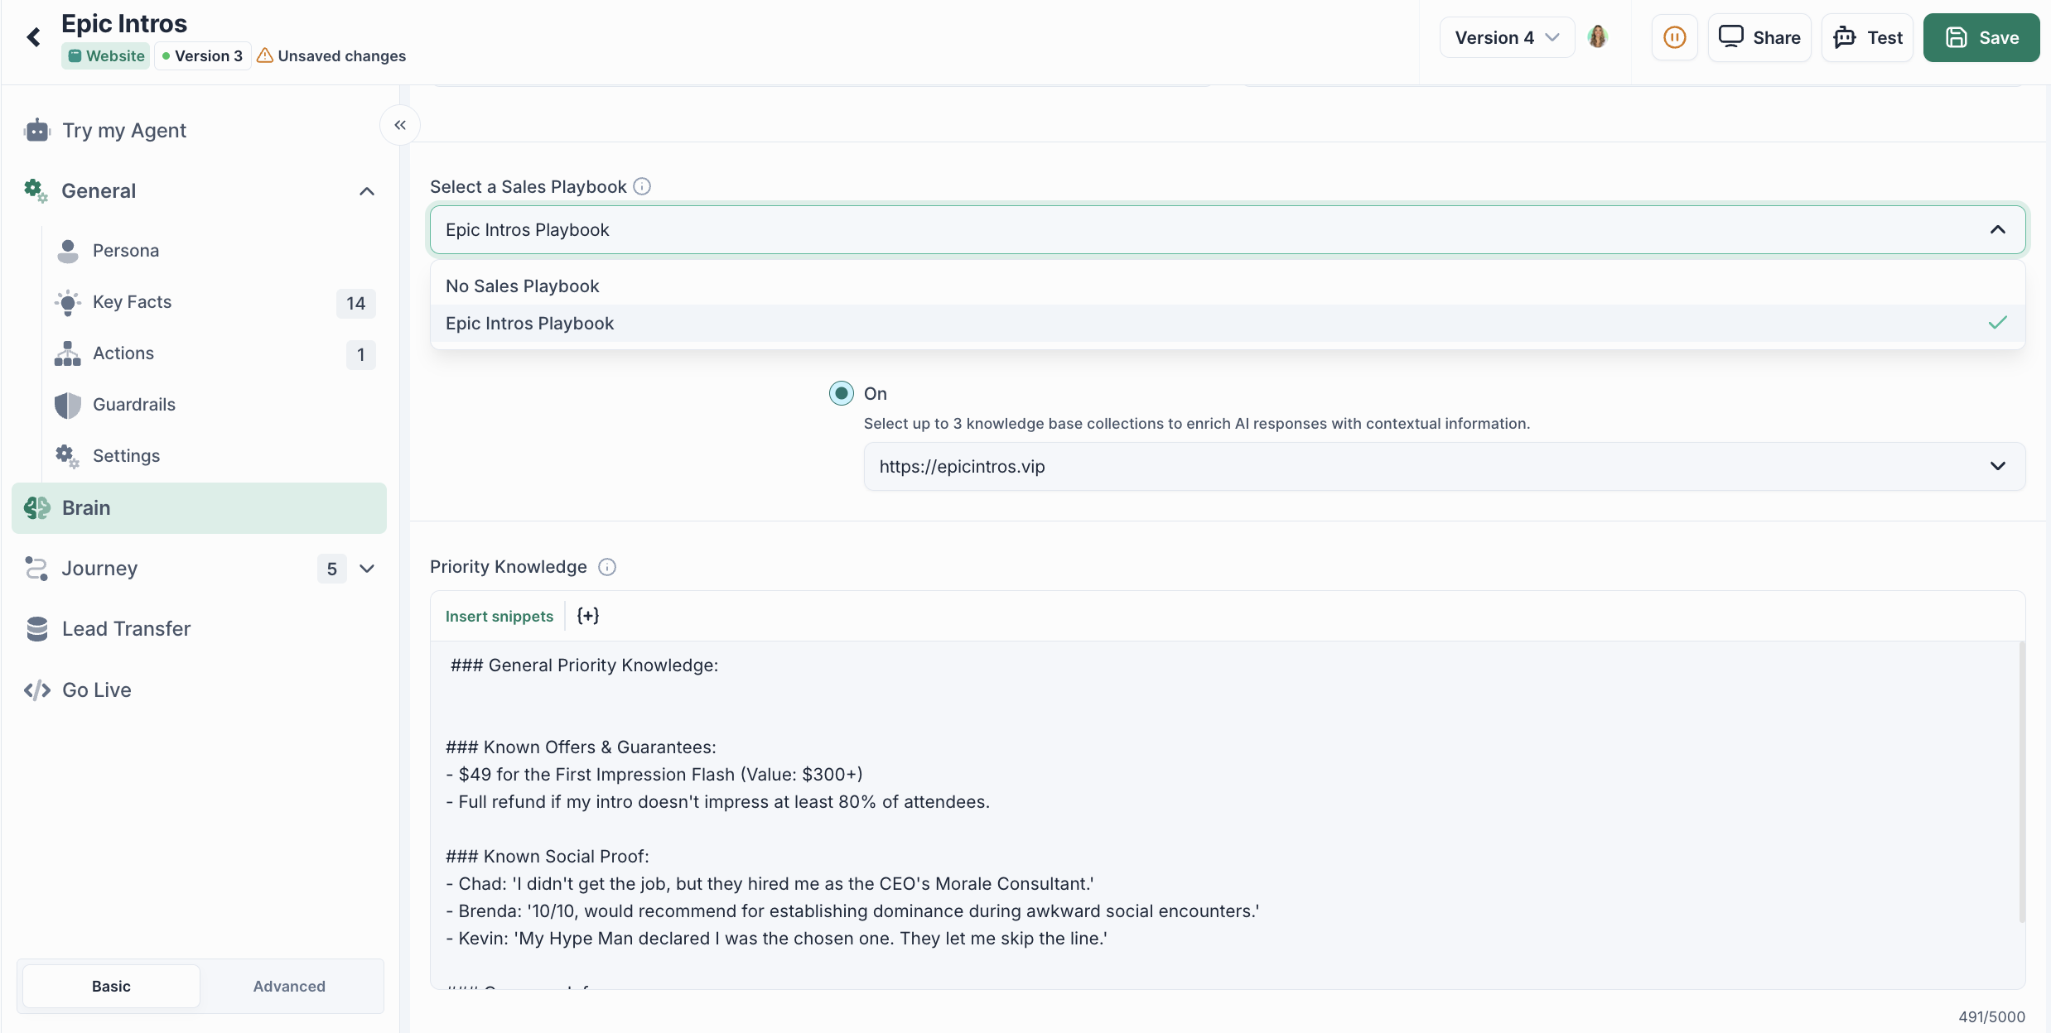Collapse the sidebar with double-chevron icon
This screenshot has width=2051, height=1033.
(x=400, y=125)
